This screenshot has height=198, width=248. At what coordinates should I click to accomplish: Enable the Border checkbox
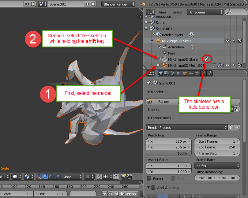149,178
